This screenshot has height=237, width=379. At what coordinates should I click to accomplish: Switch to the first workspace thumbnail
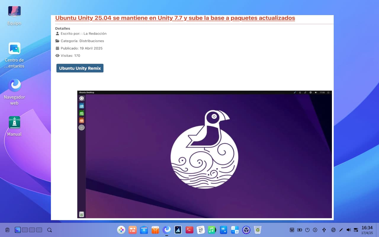tap(18, 230)
